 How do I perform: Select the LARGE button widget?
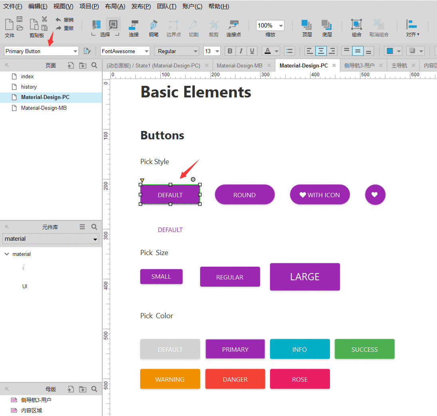tap(305, 277)
